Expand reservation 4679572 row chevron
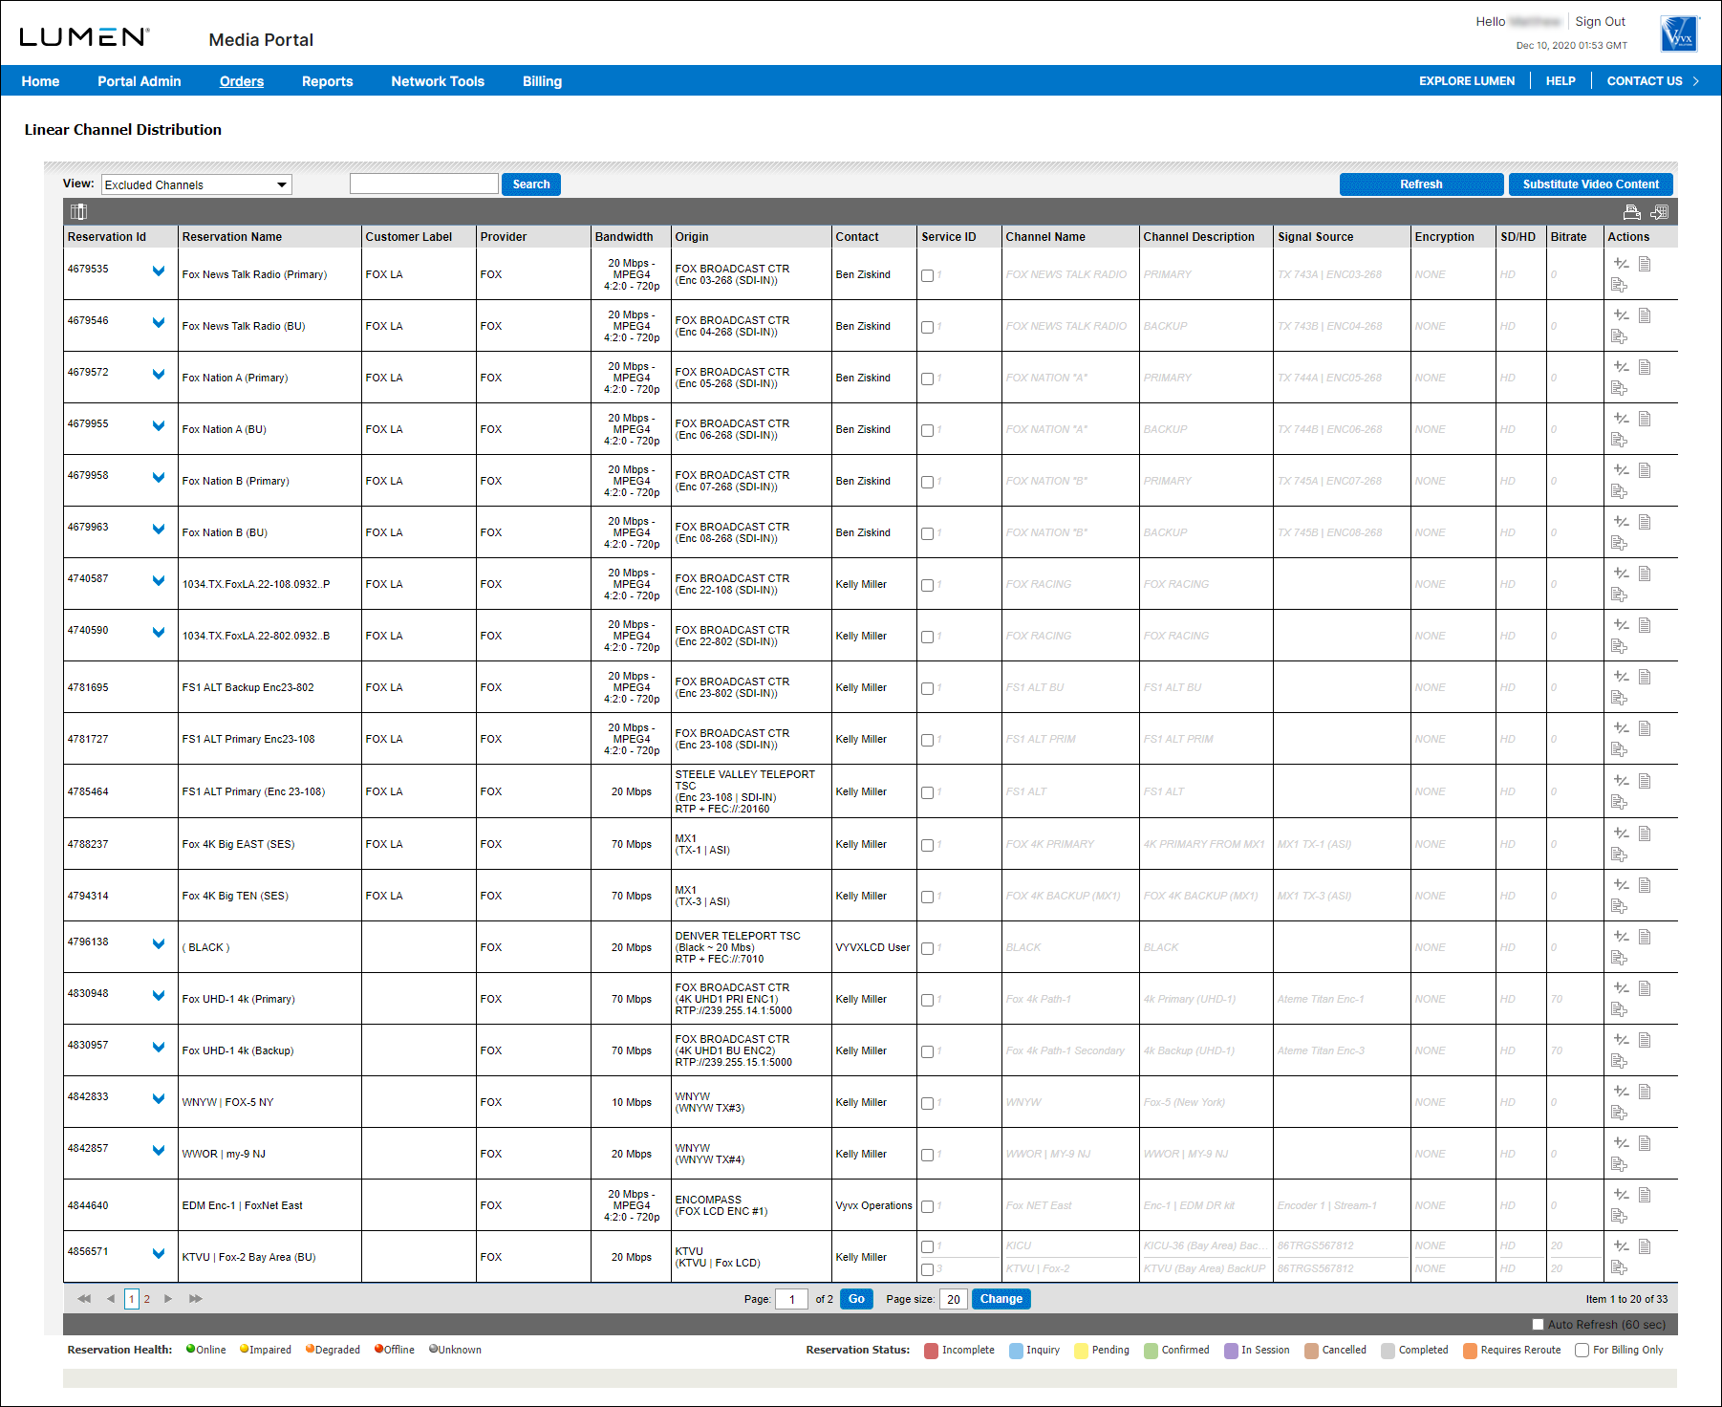This screenshot has height=1407, width=1722. tap(159, 375)
